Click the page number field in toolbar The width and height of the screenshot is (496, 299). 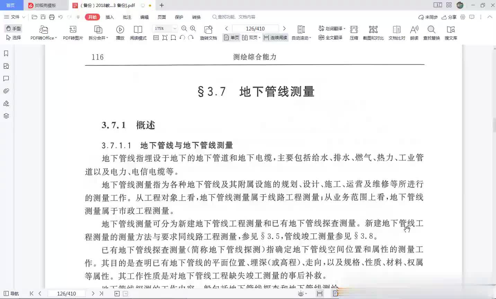pos(255,28)
